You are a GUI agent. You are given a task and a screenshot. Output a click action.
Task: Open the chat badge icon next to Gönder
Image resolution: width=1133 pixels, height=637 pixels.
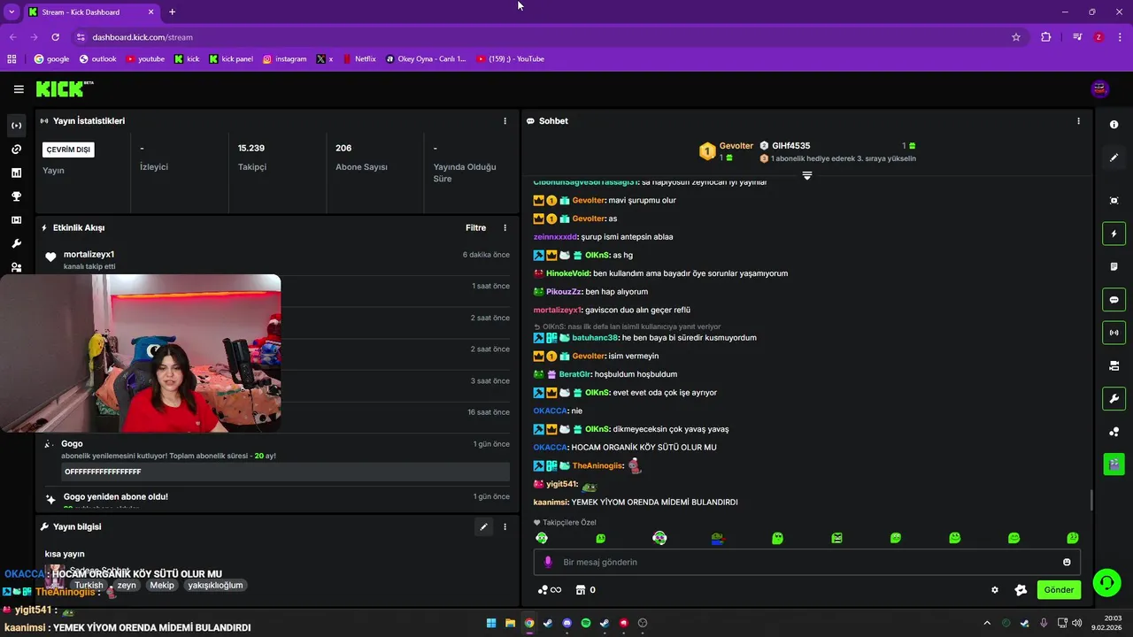[x=1021, y=590]
